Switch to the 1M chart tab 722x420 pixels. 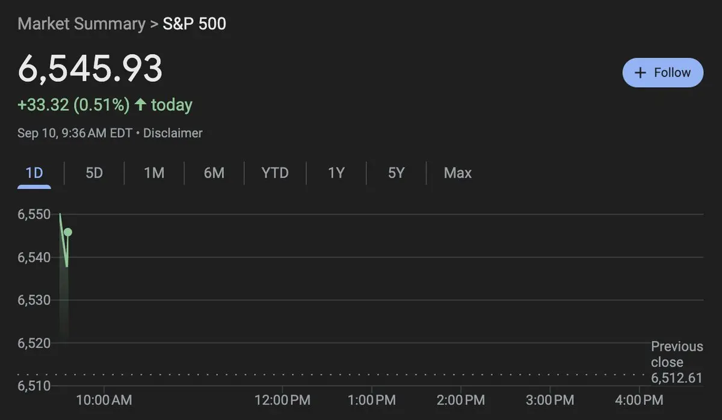[154, 173]
